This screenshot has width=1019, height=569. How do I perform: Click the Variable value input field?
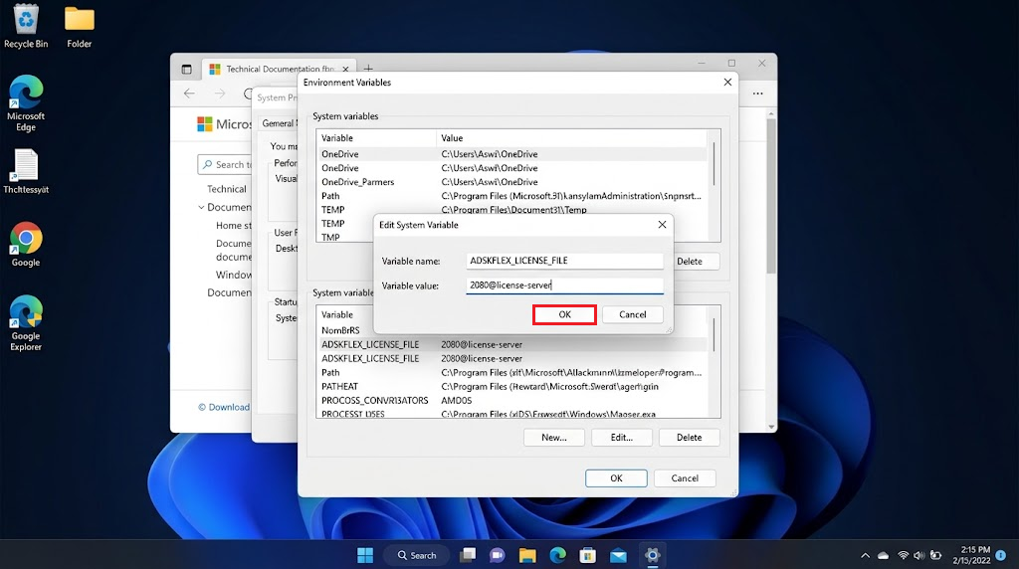tap(564, 285)
